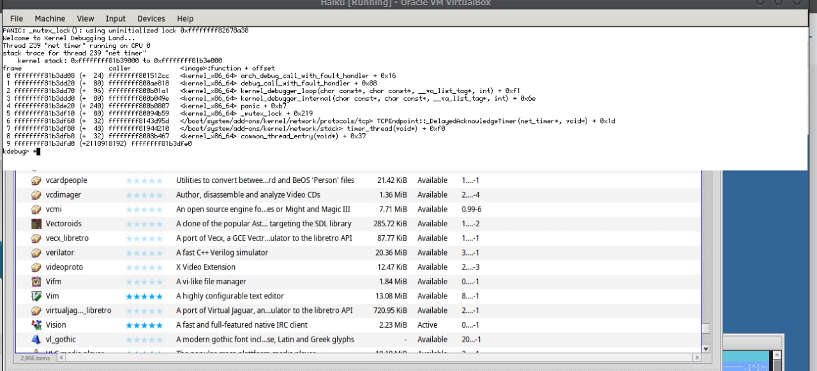Click the Active status of Vision
Viewport: 817px width, 371px height.
click(428, 325)
